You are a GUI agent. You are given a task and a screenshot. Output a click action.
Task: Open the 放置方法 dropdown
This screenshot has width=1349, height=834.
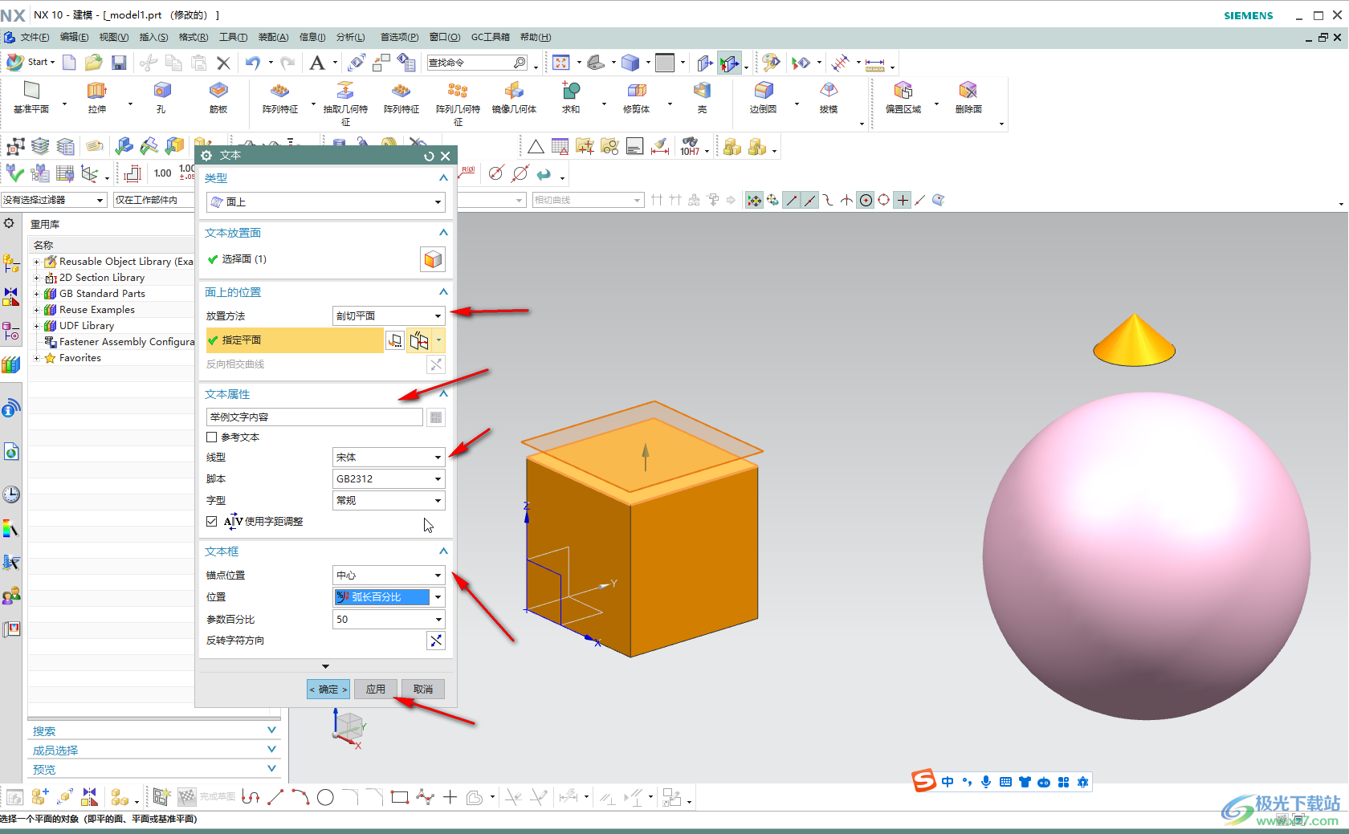(389, 316)
